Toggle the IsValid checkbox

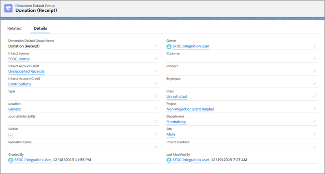coord(11,135)
